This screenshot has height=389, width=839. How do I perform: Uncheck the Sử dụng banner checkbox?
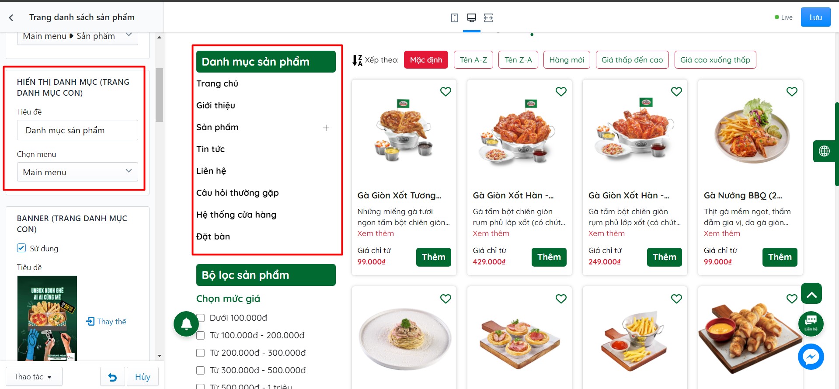point(21,248)
